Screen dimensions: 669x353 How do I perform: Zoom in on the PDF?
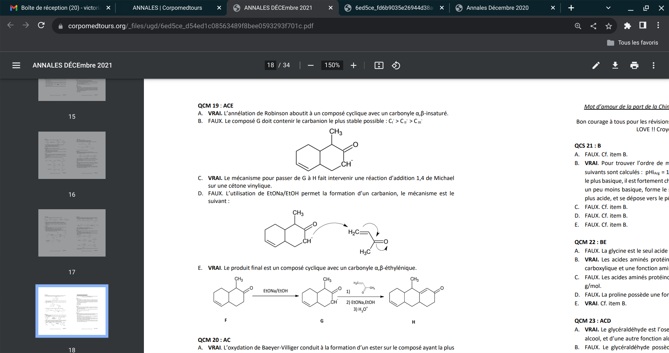click(x=353, y=65)
